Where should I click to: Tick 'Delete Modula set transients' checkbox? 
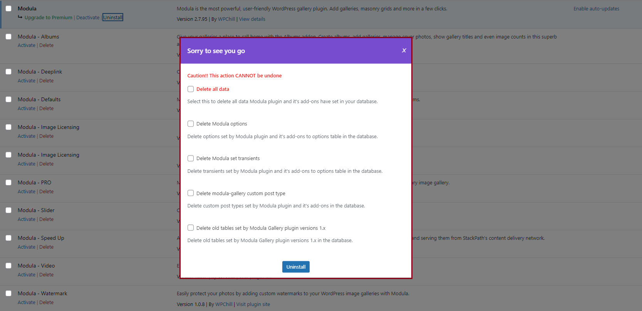pyautogui.click(x=191, y=158)
